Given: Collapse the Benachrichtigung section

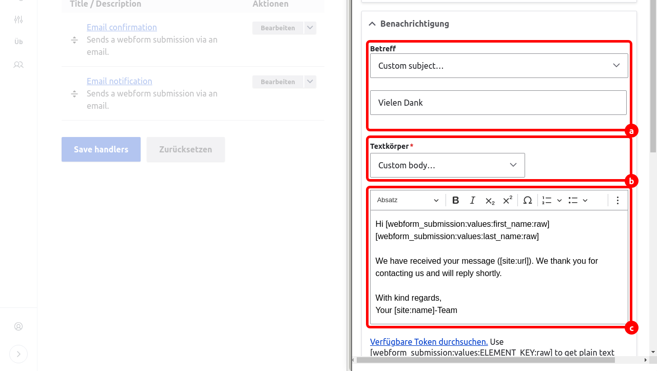Looking at the screenshot, I should [x=409, y=24].
